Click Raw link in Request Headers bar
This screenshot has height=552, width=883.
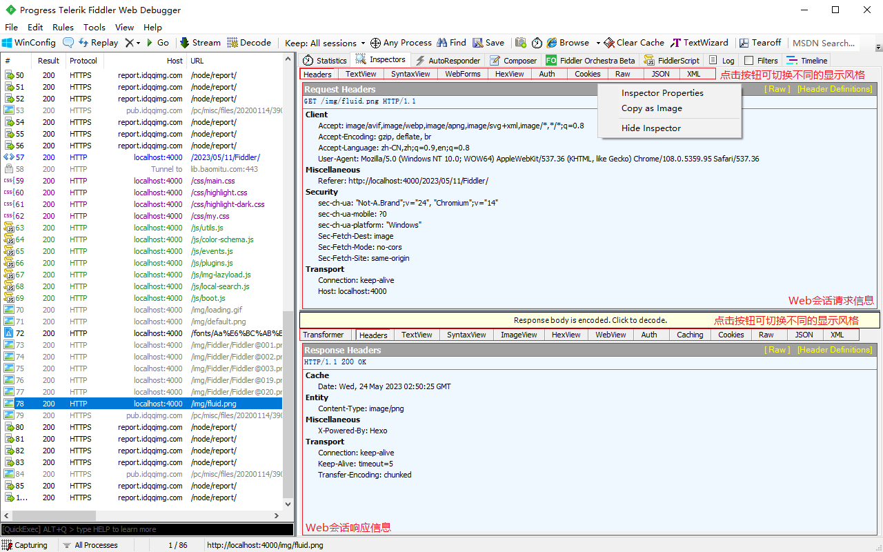click(777, 89)
